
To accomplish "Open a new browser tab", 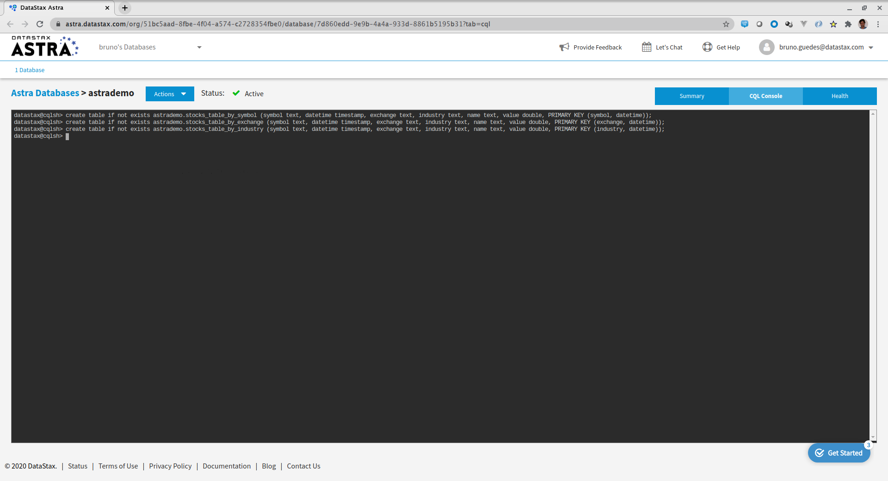I will tap(125, 8).
